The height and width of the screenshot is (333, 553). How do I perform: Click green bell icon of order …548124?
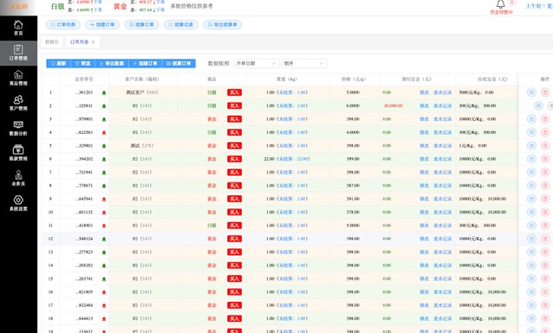[x=104, y=239]
